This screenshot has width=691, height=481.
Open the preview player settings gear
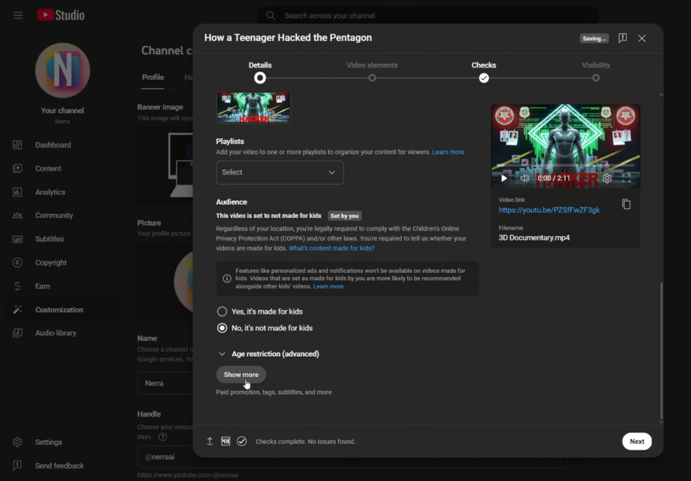tap(607, 178)
